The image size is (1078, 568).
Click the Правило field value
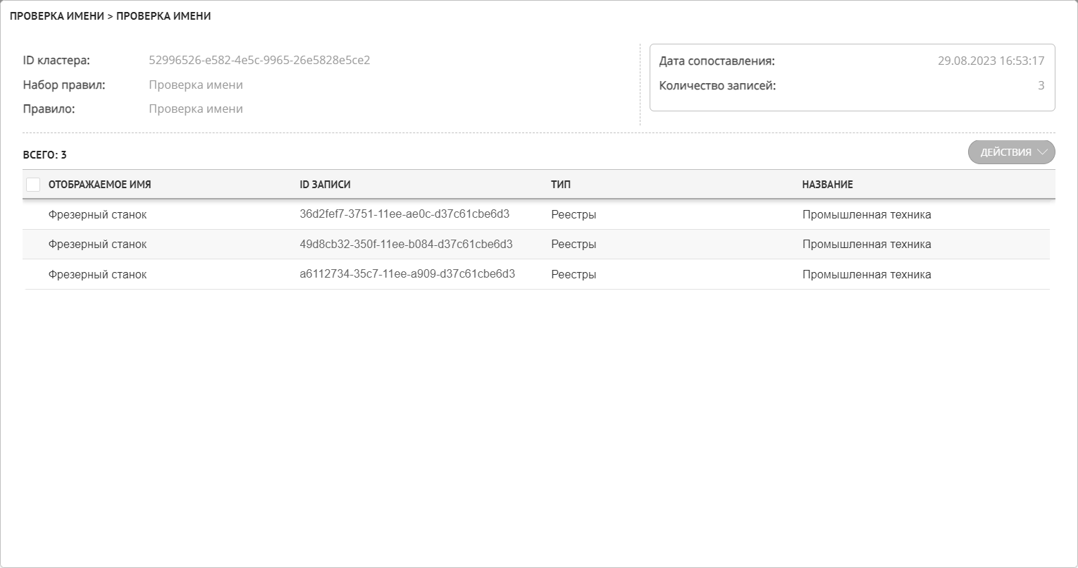point(196,109)
